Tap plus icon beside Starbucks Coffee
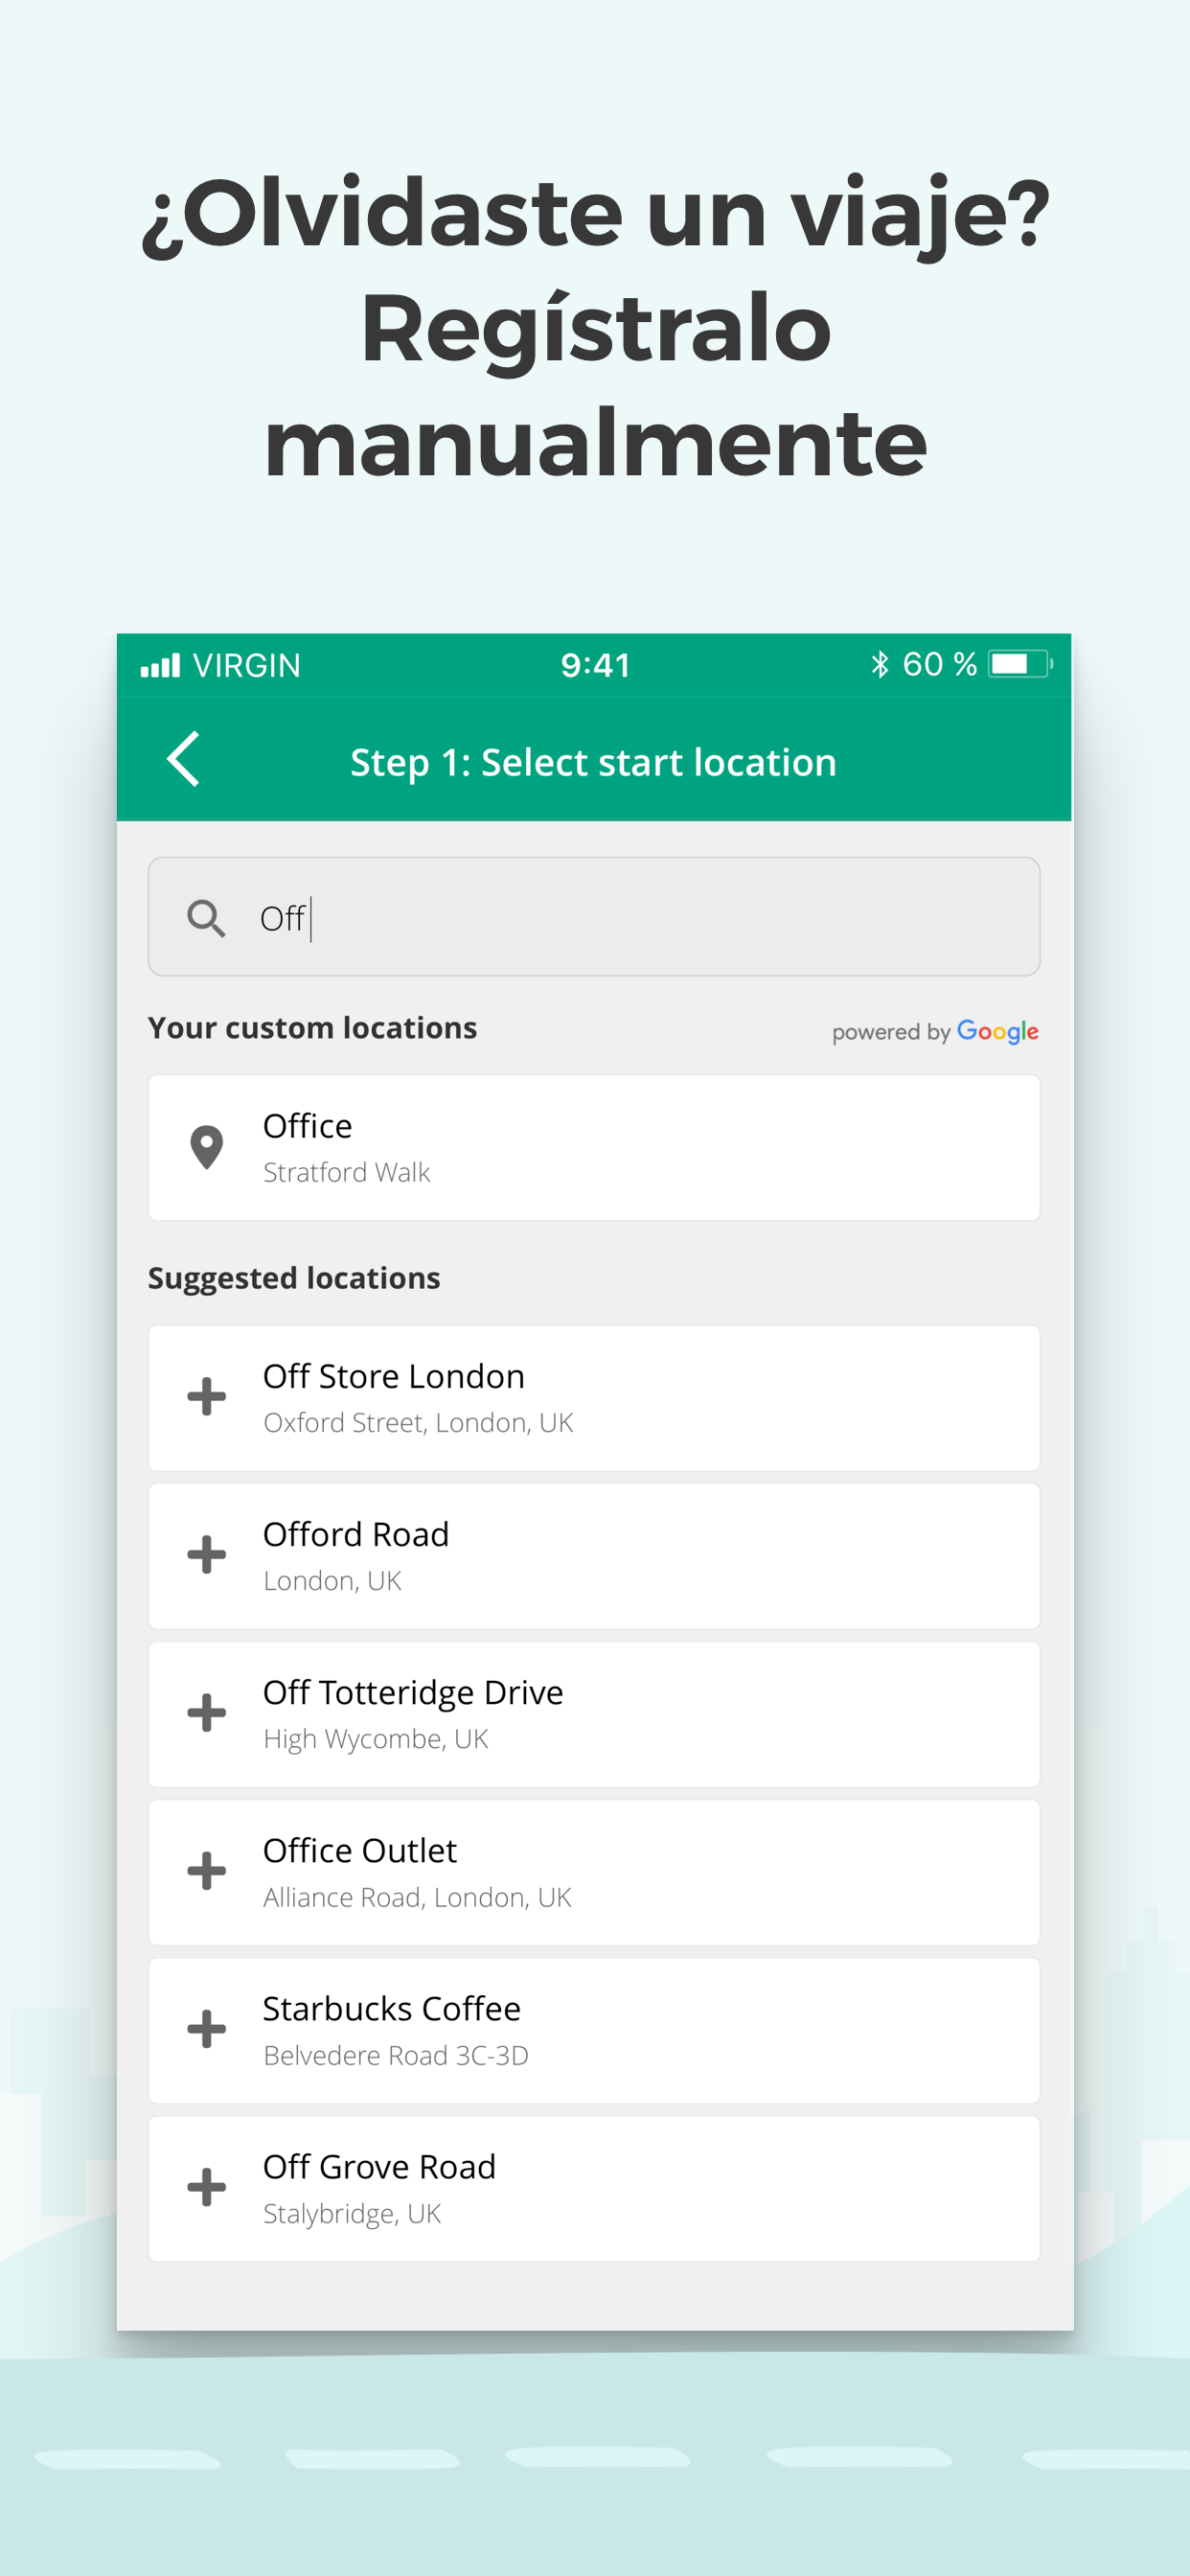The image size is (1190, 2576). (206, 2029)
